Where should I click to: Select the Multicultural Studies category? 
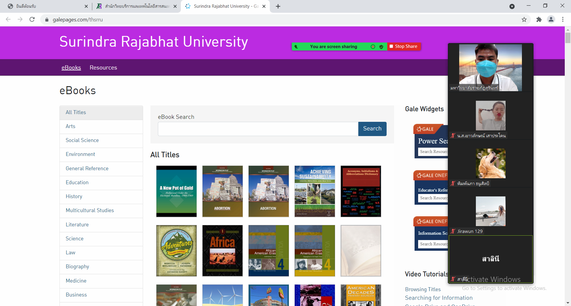click(90, 210)
